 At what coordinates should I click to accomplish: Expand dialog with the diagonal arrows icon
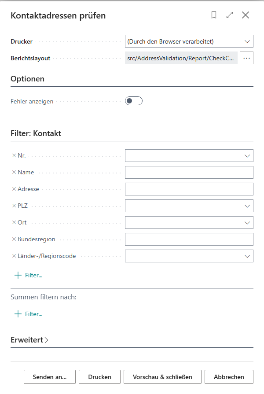coord(230,15)
